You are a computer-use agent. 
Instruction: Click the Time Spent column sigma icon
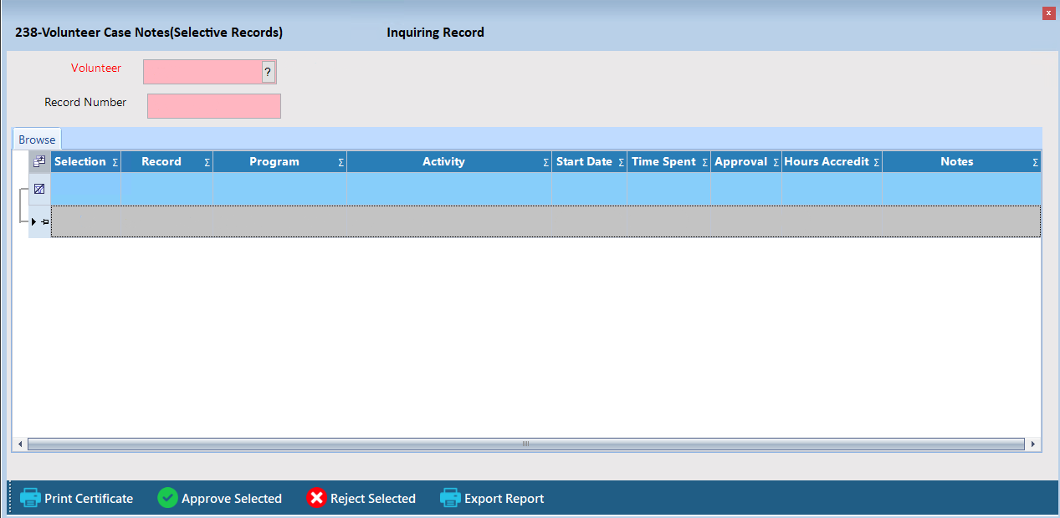704,162
